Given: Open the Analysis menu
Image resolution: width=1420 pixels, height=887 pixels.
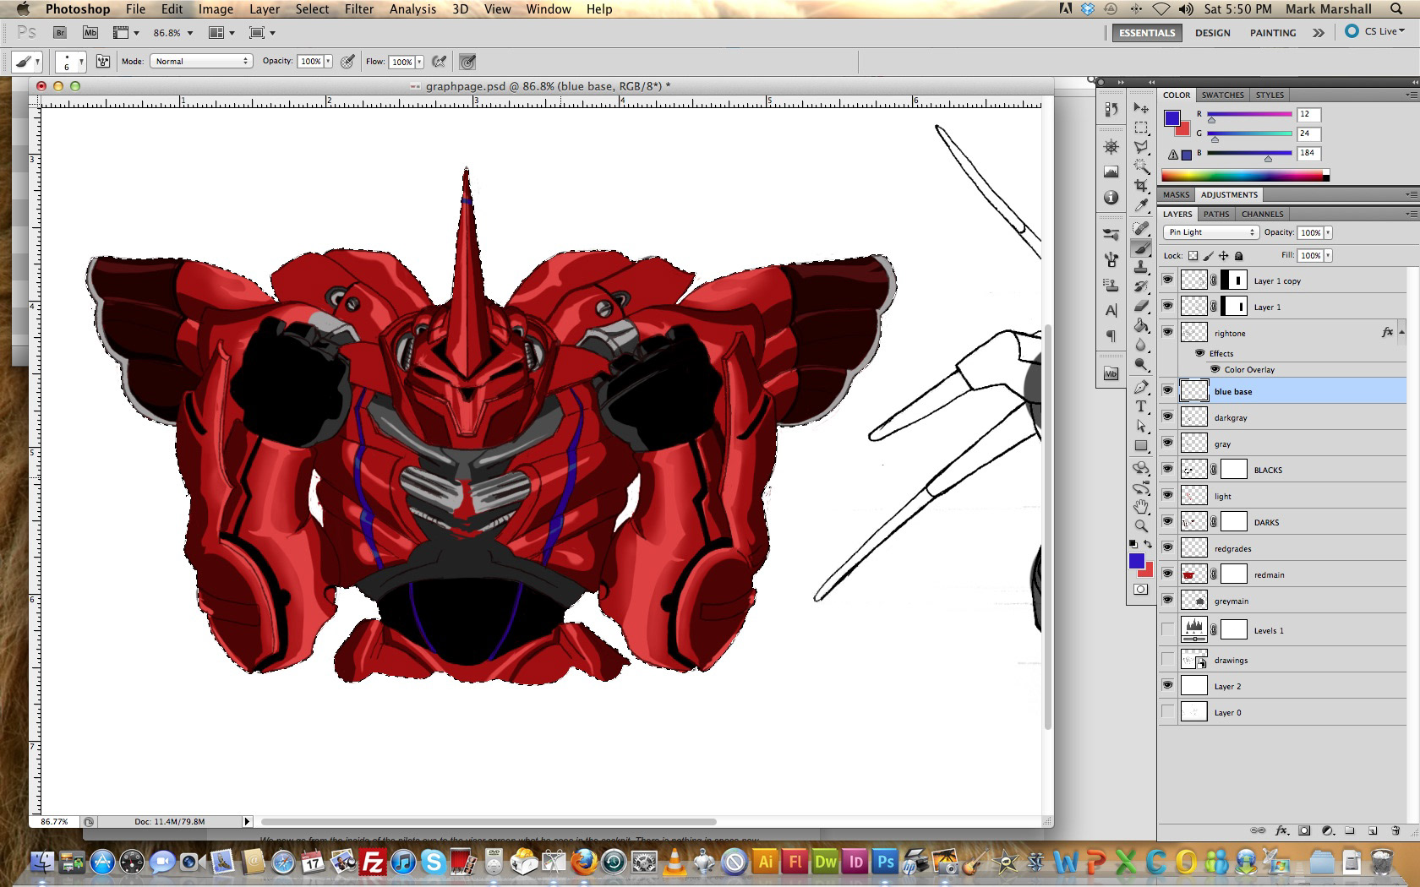Looking at the screenshot, I should (x=412, y=9).
